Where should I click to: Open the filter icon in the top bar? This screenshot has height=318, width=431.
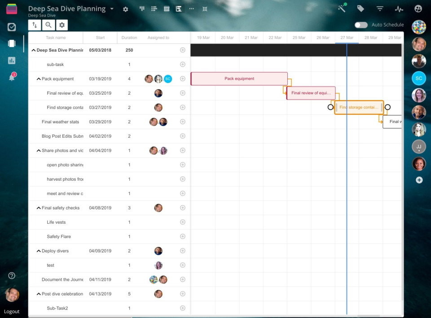(x=379, y=9)
